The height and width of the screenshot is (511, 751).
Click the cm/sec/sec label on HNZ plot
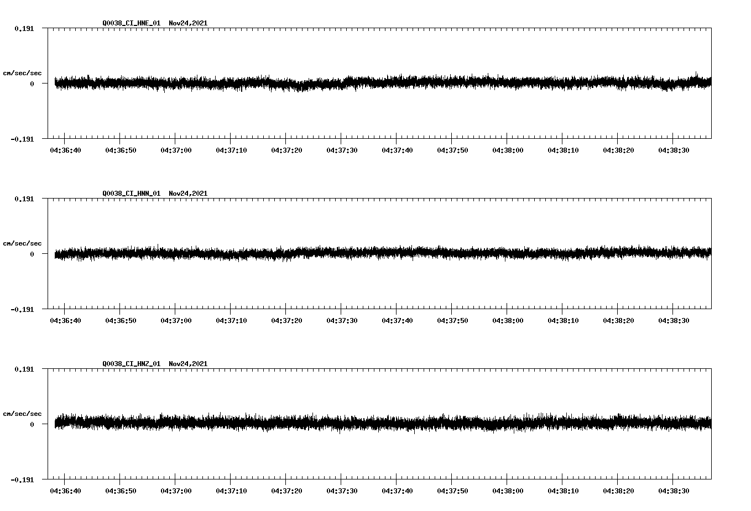pyautogui.click(x=22, y=414)
